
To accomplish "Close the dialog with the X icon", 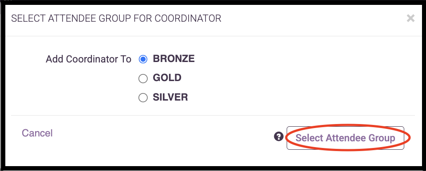I will 410,19.
